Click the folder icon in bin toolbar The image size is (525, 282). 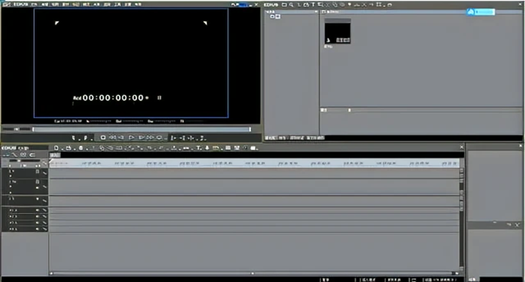(x=284, y=4)
